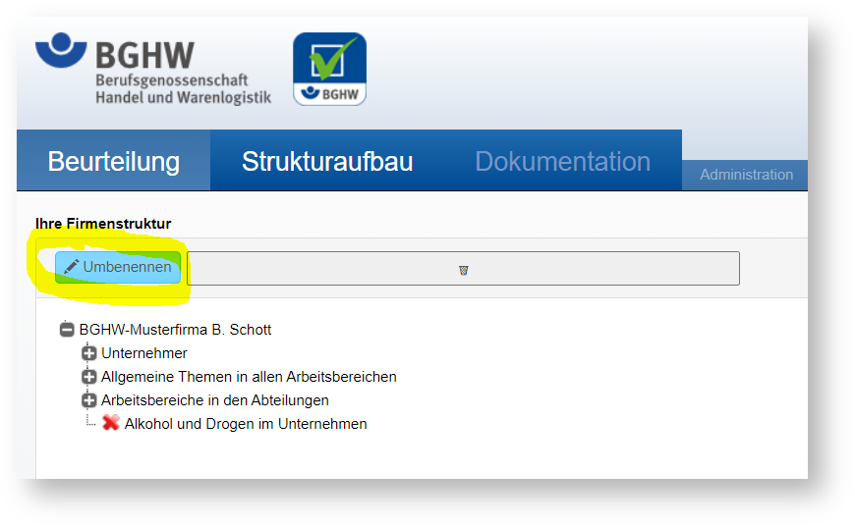Click the trash can delete button
This screenshot has width=855, height=526.
click(464, 270)
